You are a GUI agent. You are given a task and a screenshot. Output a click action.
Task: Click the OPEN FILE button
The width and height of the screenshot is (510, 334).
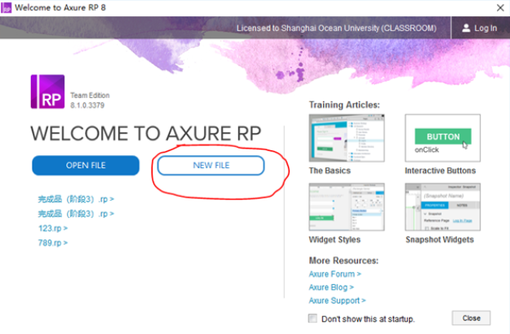(x=86, y=166)
